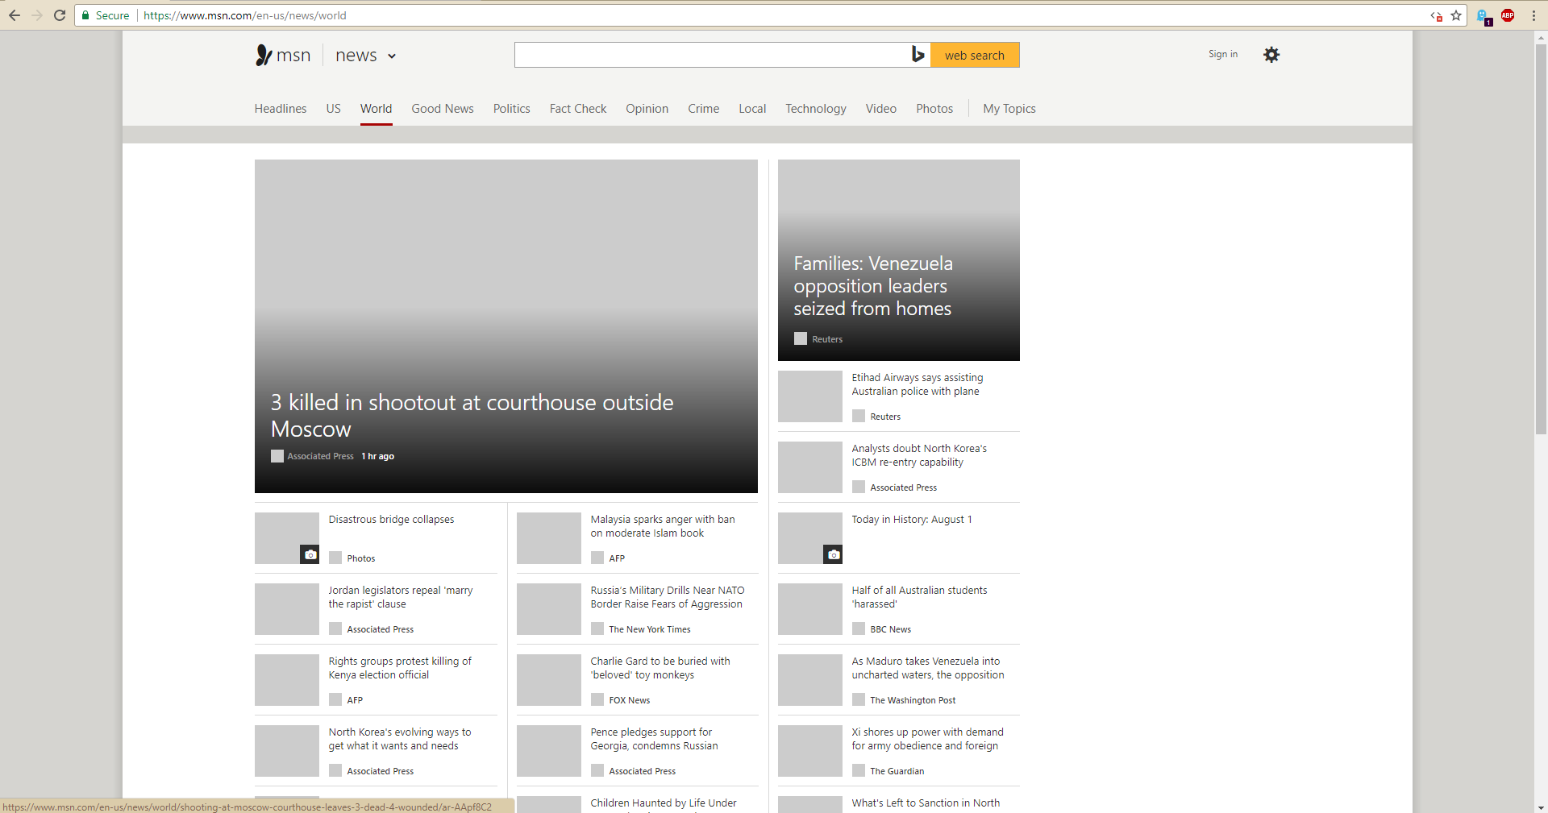Bookmark this page with star icon
The width and height of the screenshot is (1548, 813).
tap(1456, 15)
